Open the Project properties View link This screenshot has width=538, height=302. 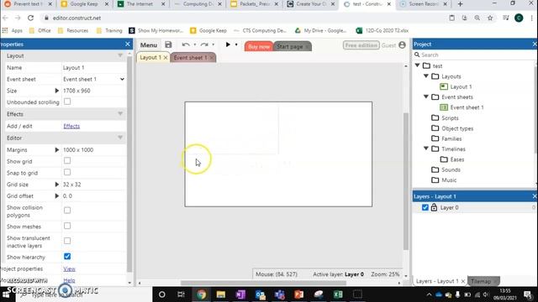pos(69,269)
